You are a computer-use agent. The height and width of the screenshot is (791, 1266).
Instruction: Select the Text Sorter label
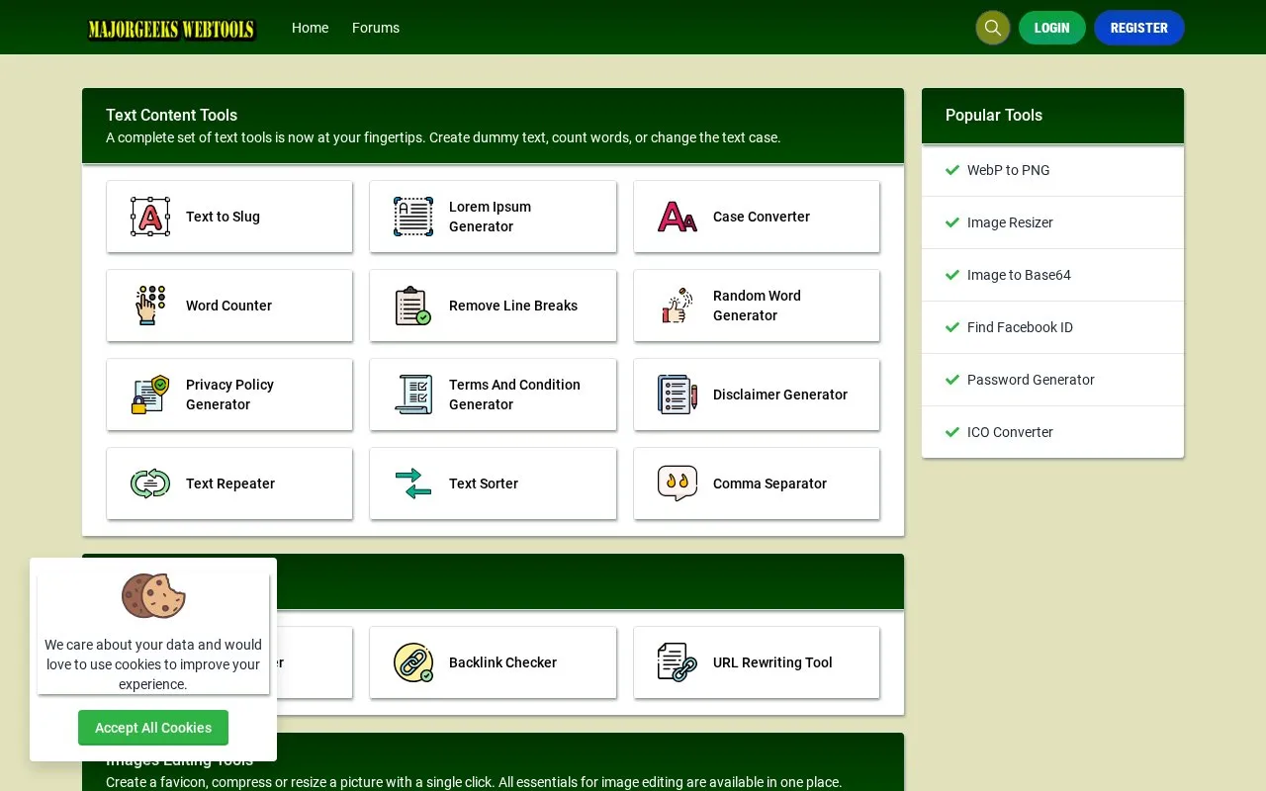(484, 483)
